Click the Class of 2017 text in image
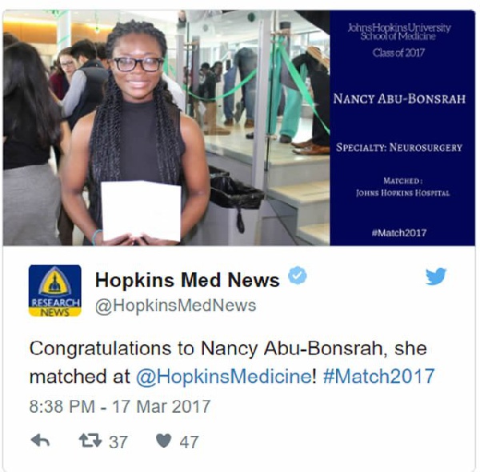The height and width of the screenshot is (472, 480). (x=398, y=52)
